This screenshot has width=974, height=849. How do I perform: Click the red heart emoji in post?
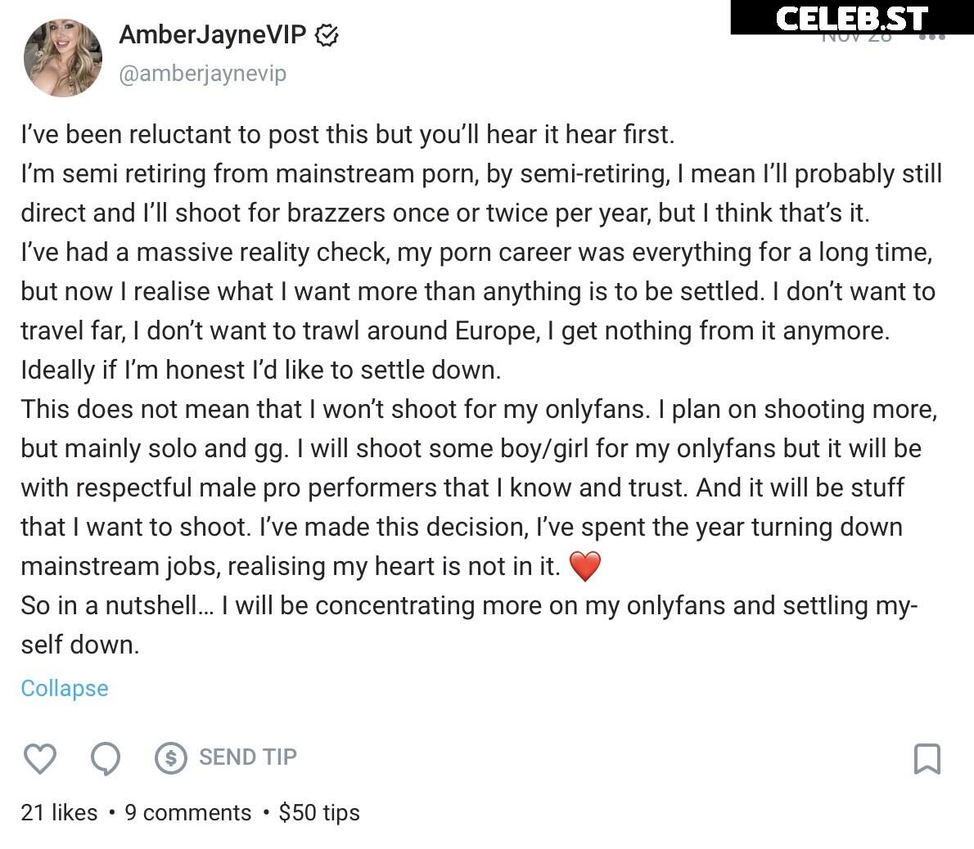(x=585, y=566)
